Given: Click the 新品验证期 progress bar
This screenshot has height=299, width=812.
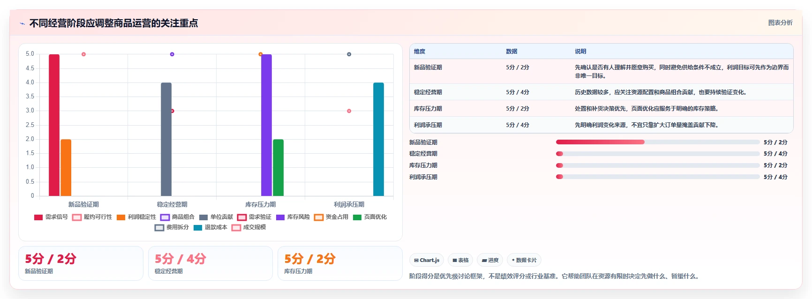Looking at the screenshot, I should click(658, 142).
